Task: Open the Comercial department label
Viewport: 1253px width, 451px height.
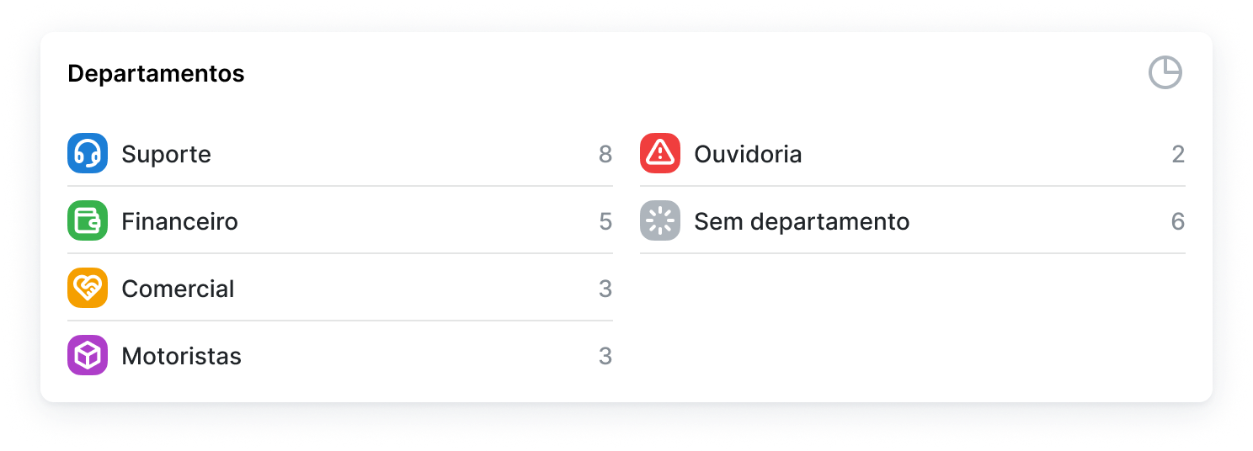Action: pyautogui.click(x=178, y=289)
